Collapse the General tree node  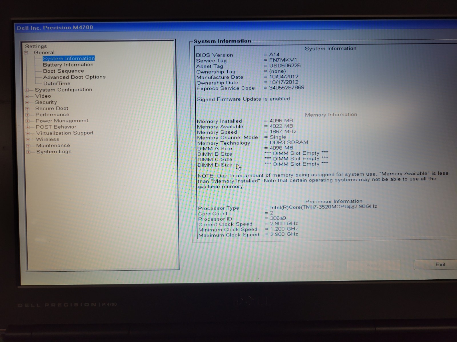[26, 52]
